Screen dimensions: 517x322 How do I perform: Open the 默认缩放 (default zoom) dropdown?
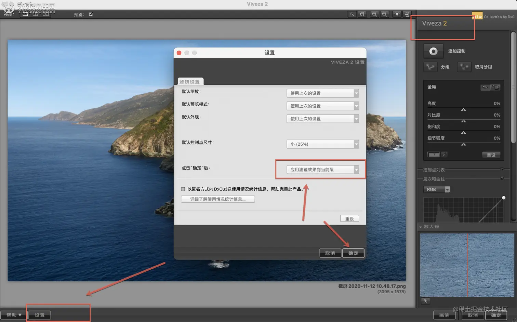(x=323, y=93)
